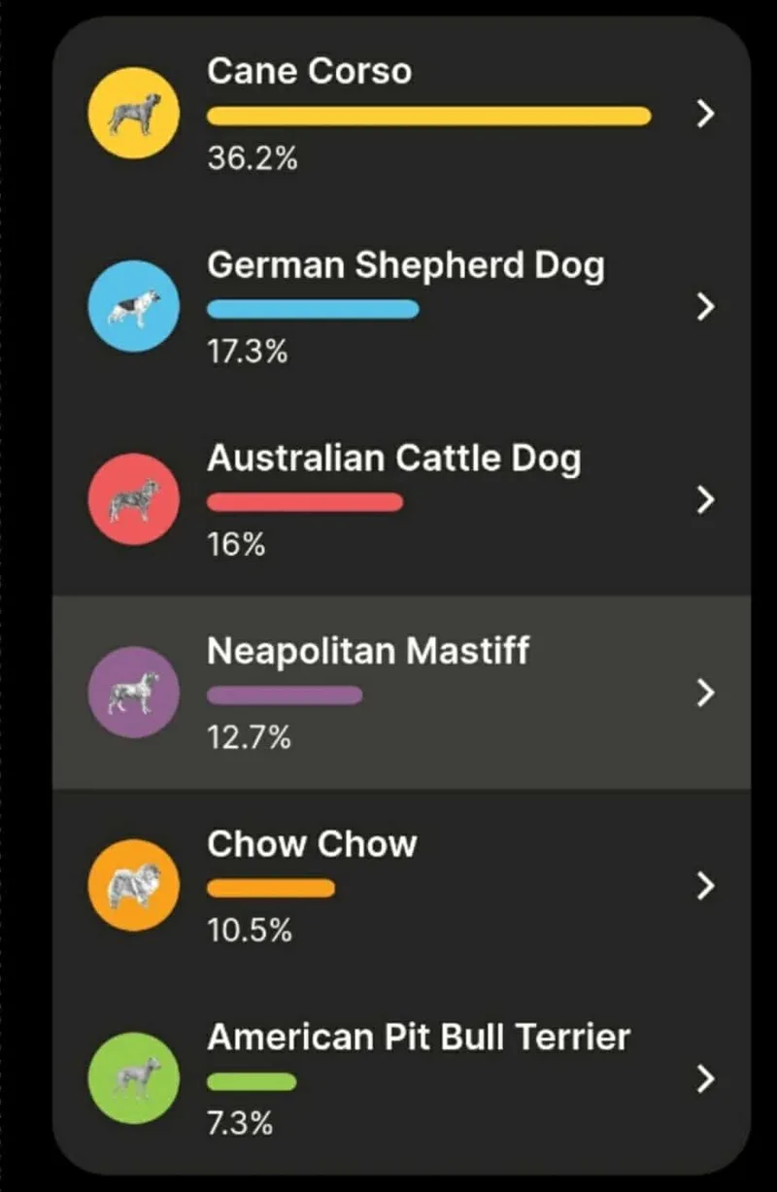Click the 16% Australian Cattle Dog value
This screenshot has width=777, height=1192.
[x=236, y=545]
